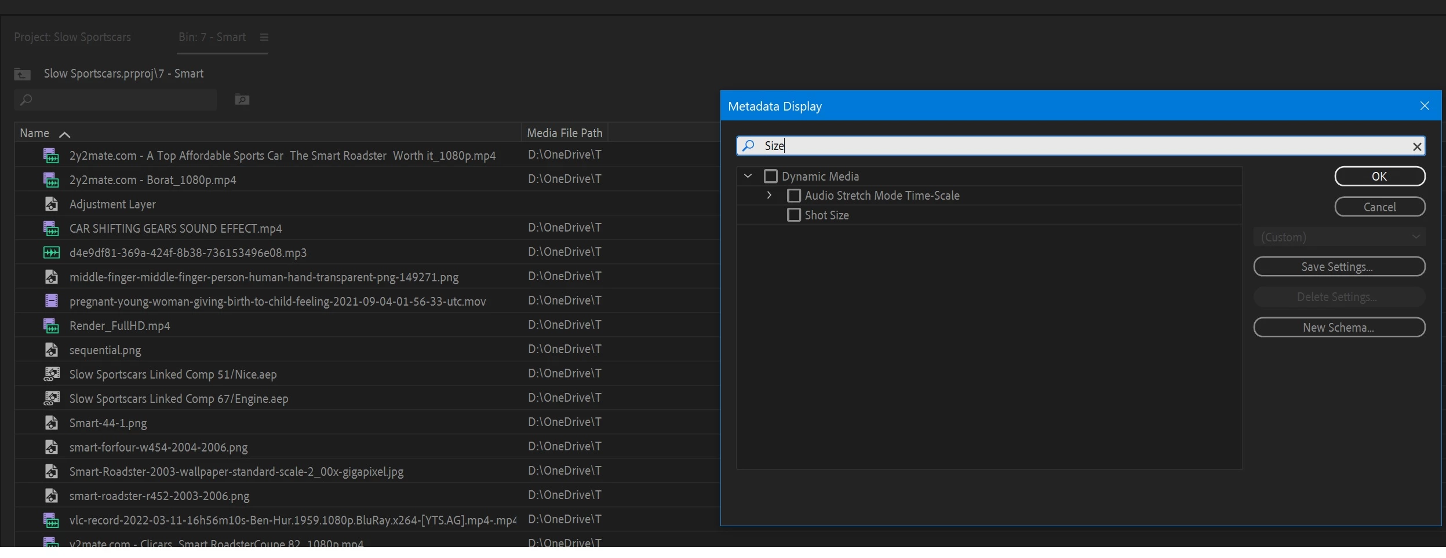Click the panel menu icon next to Bin: 7 - Smart
This screenshot has height=558, width=1446.
click(264, 38)
